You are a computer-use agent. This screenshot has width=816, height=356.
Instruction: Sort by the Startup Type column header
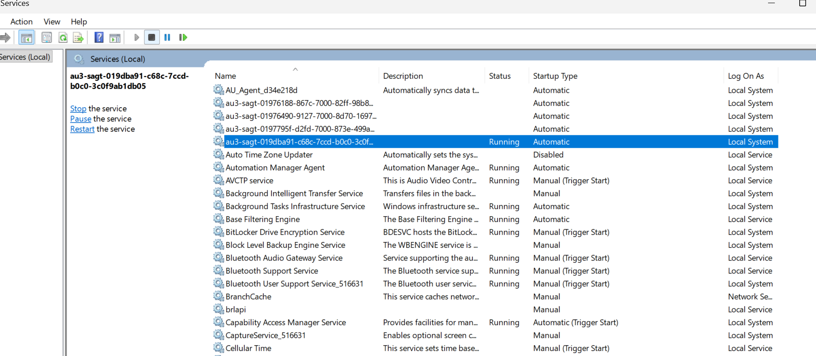pos(555,76)
